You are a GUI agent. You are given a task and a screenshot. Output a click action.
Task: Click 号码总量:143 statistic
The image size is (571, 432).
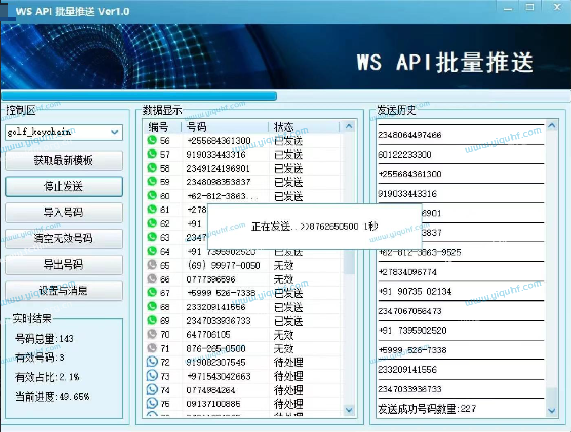click(x=45, y=339)
